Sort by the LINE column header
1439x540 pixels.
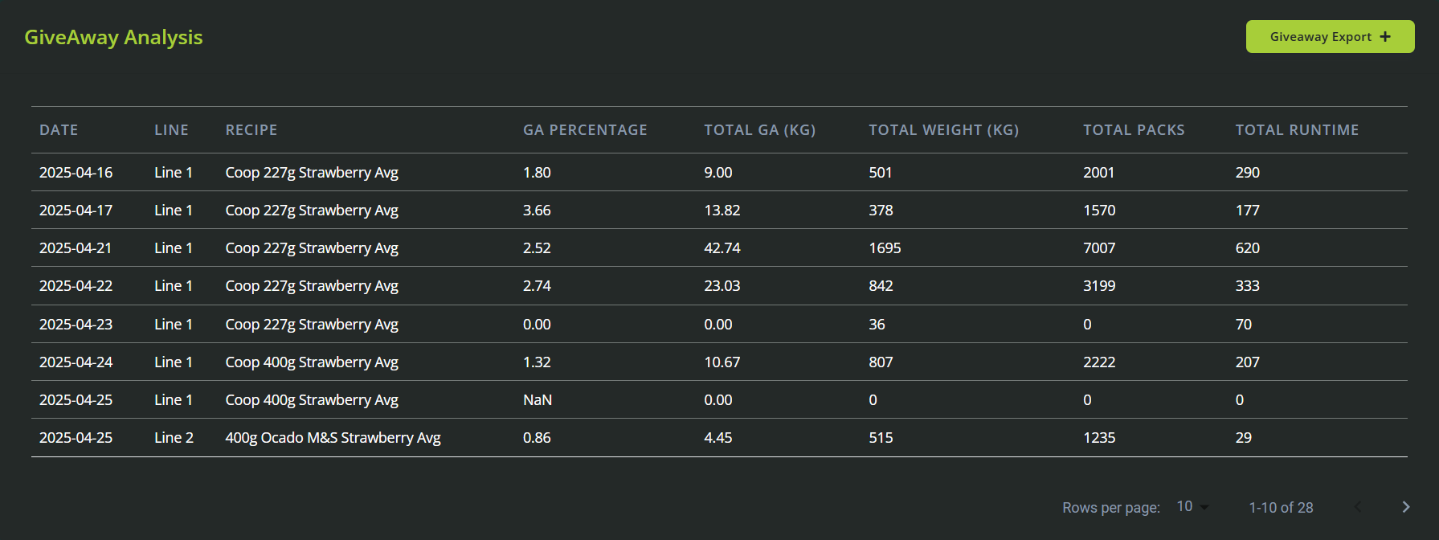click(x=171, y=130)
